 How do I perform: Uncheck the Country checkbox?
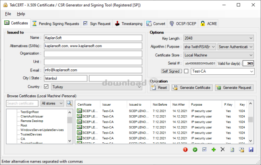click(x=46, y=86)
